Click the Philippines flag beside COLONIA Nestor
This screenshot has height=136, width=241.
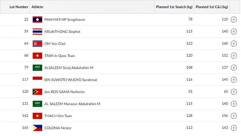point(37,128)
